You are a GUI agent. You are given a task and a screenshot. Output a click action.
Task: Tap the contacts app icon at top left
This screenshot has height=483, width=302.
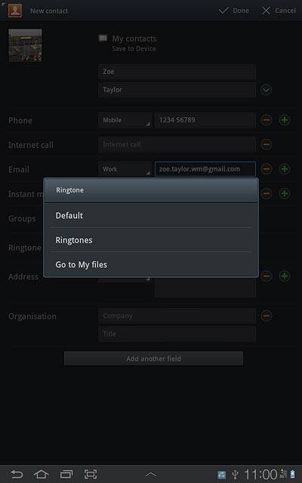[15, 11]
